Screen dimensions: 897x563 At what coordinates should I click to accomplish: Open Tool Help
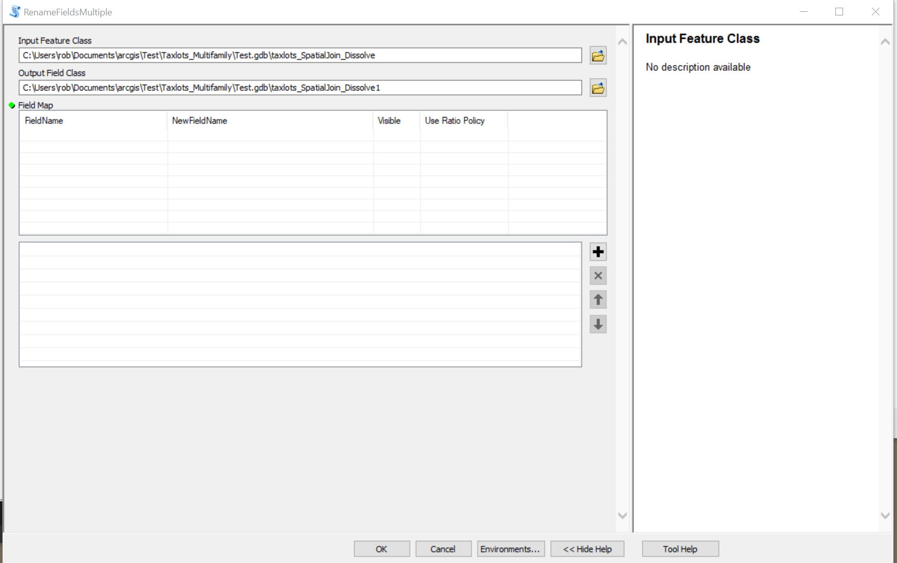pos(680,549)
